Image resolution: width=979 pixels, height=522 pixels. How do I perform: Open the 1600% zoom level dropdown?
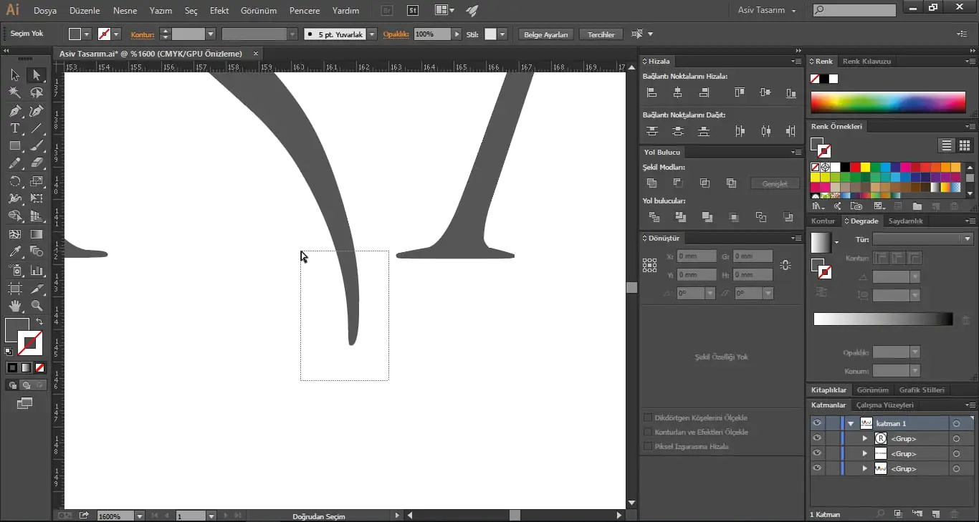pos(139,516)
